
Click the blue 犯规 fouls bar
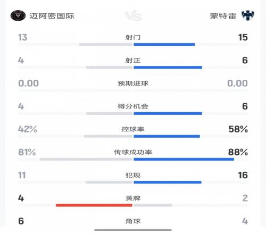[168, 182]
